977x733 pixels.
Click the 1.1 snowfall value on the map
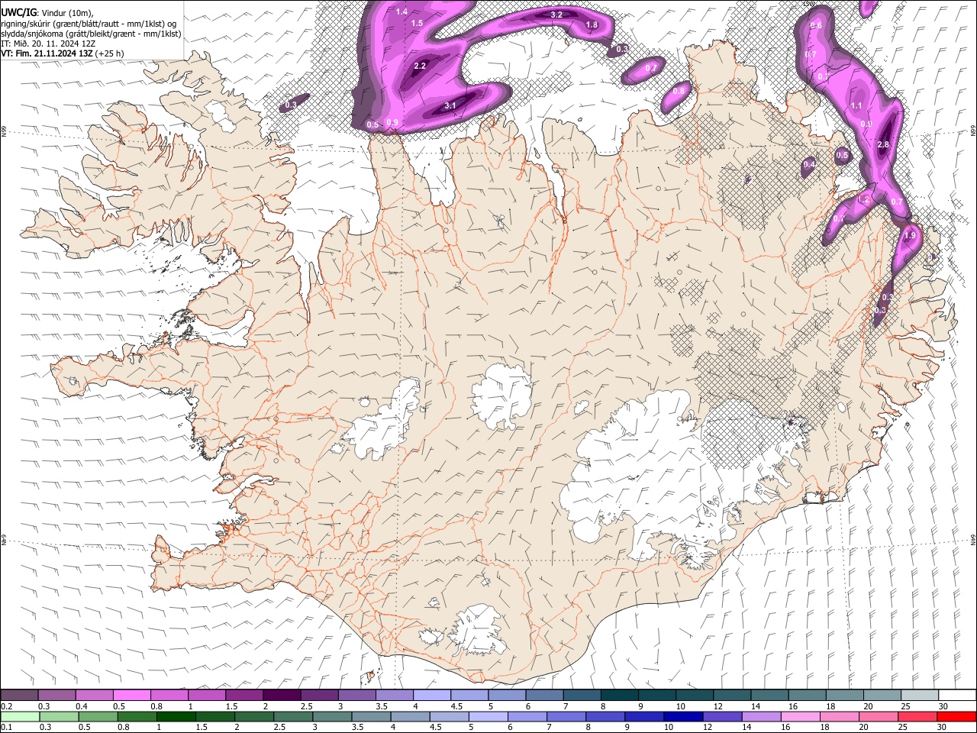856,106
